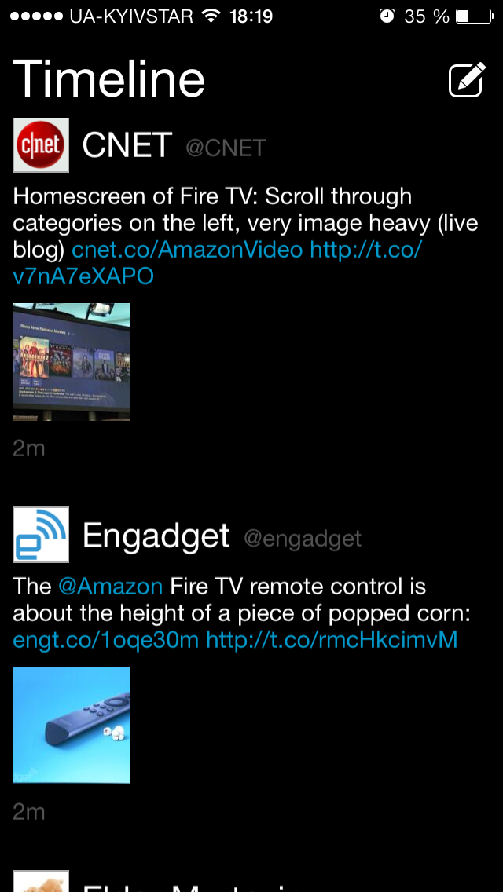Screen dimensions: 503x892
Task: Tap the @engadget username handle
Action: (303, 538)
